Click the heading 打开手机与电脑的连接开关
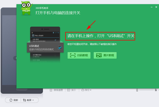Image resolution: width=159 pixels, height=107 pixels. point(58,13)
